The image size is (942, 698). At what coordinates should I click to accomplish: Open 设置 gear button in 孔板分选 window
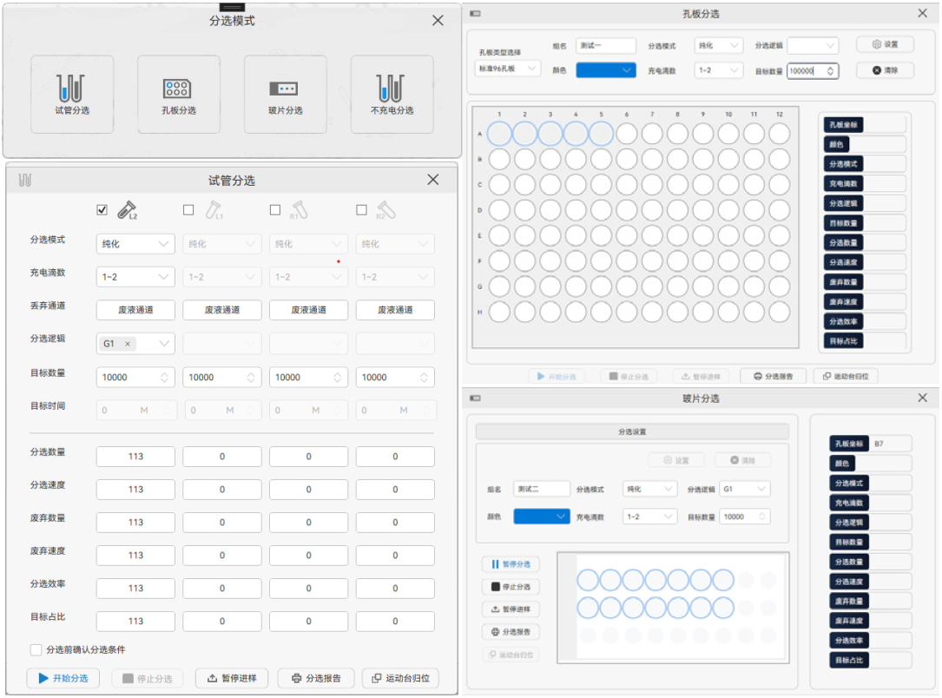coord(885,44)
